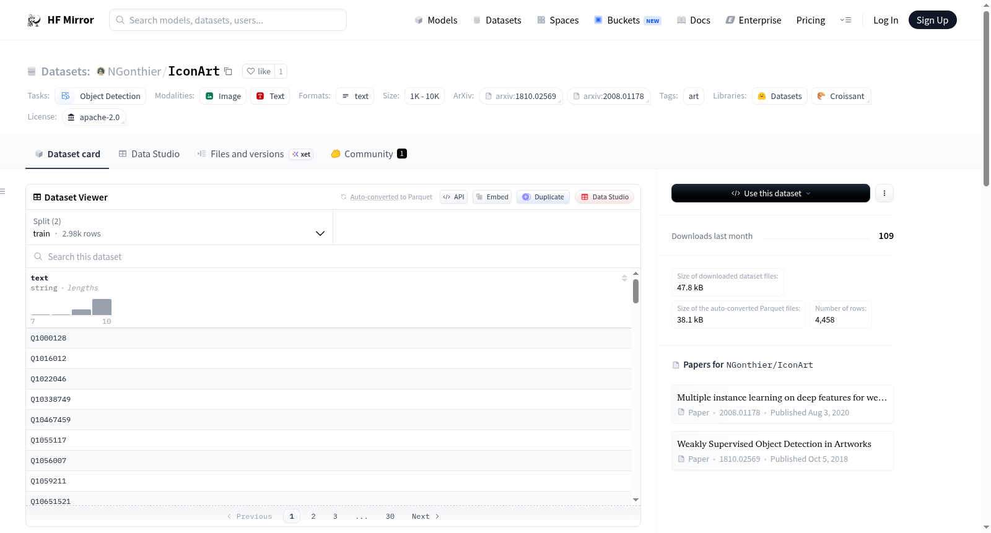Go to Datasets in the navigation
The image size is (991, 533).
[x=497, y=20]
